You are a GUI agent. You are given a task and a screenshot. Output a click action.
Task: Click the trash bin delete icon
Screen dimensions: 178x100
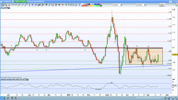(x=56, y=5)
